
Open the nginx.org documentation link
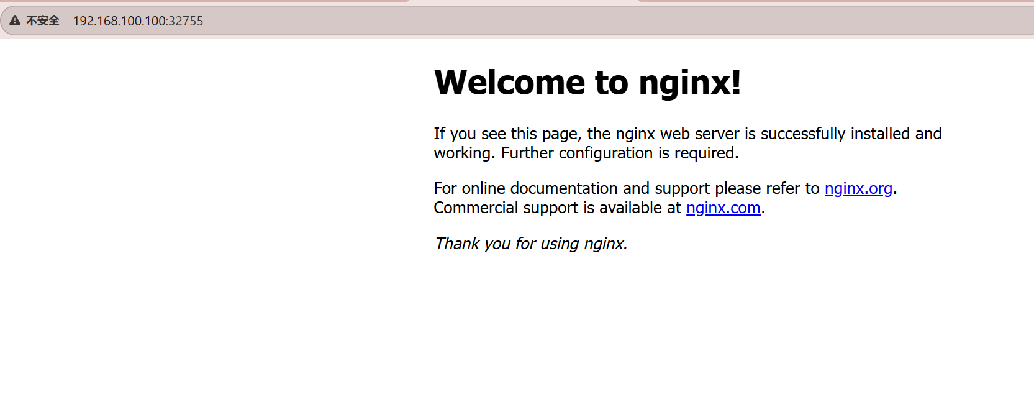(858, 188)
